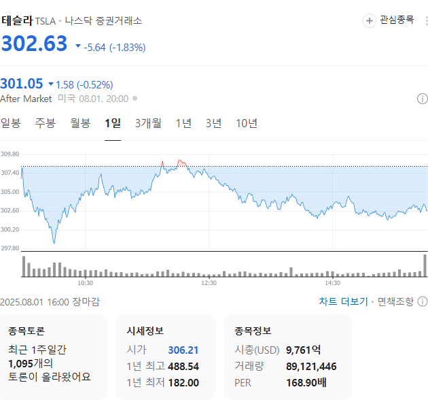
Task: Open the 종목토론 card
Action: (54, 356)
